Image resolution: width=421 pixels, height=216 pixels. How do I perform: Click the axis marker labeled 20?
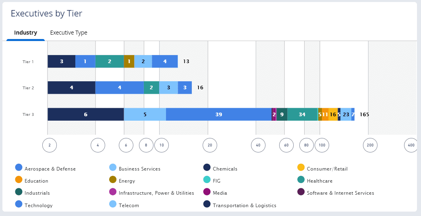point(210,145)
